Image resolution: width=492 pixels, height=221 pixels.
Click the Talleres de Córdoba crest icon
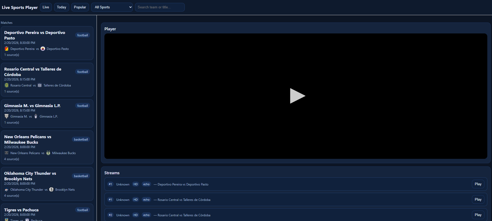(x=40, y=85)
